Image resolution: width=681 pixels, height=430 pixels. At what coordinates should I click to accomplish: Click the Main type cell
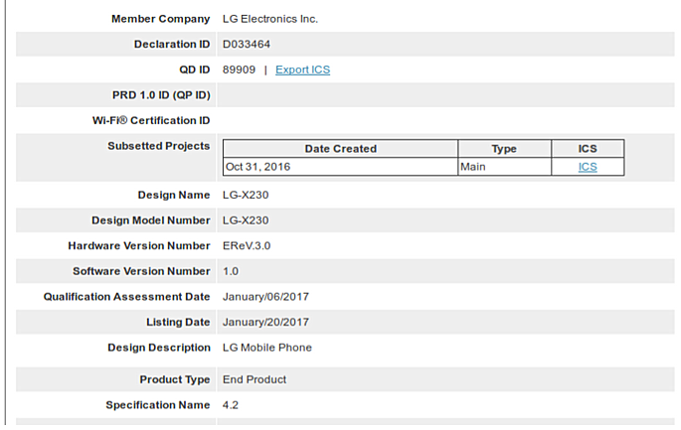tap(473, 167)
